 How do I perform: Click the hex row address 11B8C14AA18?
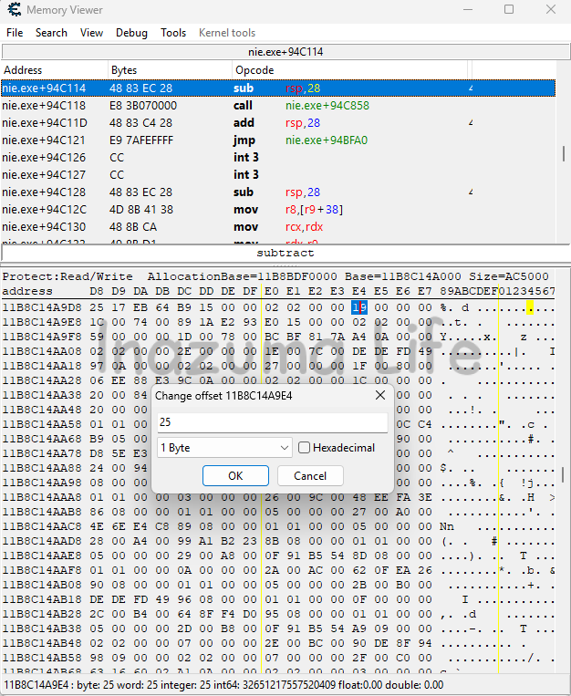tap(42, 366)
